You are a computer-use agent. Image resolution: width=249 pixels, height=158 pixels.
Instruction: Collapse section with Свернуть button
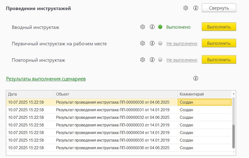click(219, 8)
